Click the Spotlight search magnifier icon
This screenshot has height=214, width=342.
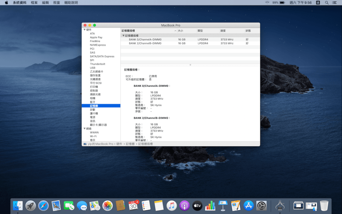pos(326,3)
